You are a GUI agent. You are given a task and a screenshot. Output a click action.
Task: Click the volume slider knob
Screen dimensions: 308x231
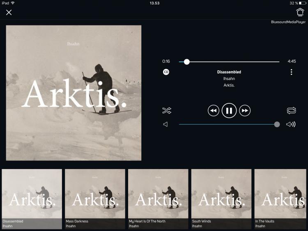(277, 124)
